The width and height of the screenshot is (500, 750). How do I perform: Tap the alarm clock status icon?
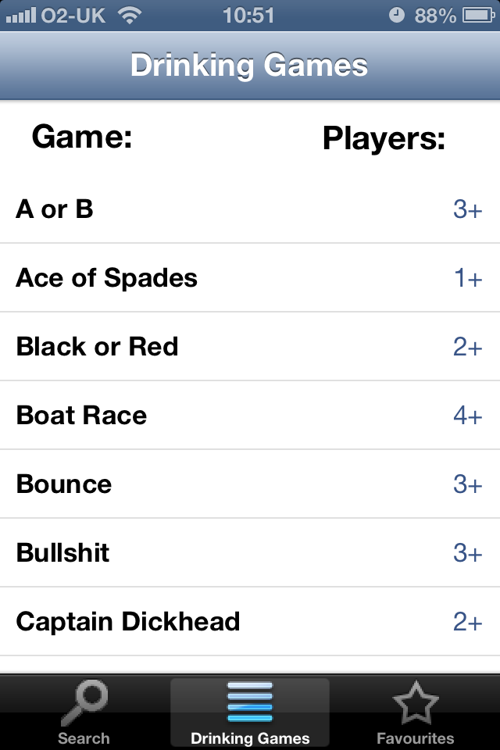[398, 15]
